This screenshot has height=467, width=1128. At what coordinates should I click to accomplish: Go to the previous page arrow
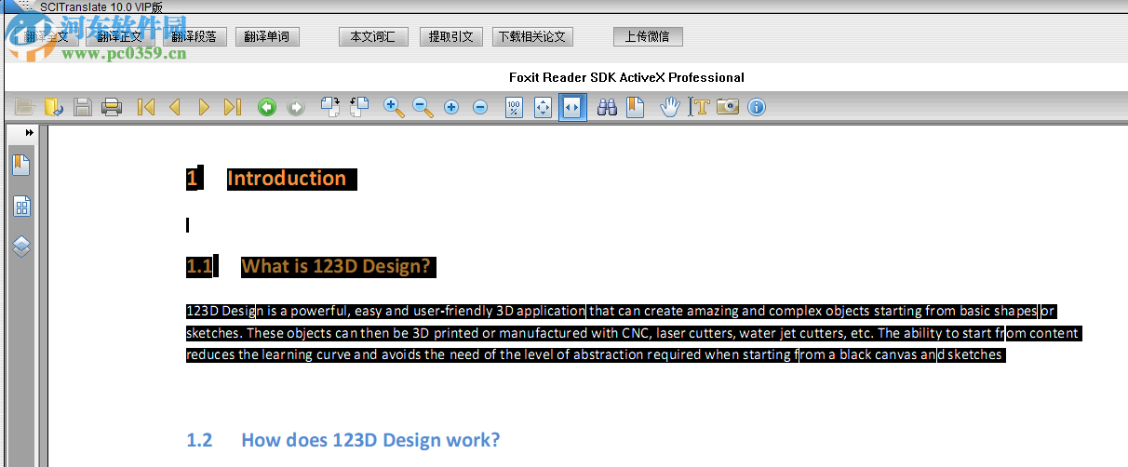coord(174,107)
